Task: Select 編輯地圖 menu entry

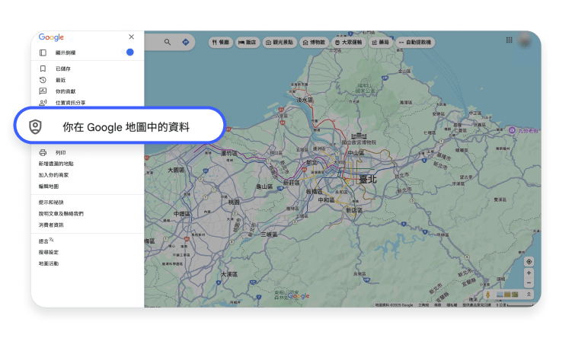Action: click(x=49, y=187)
